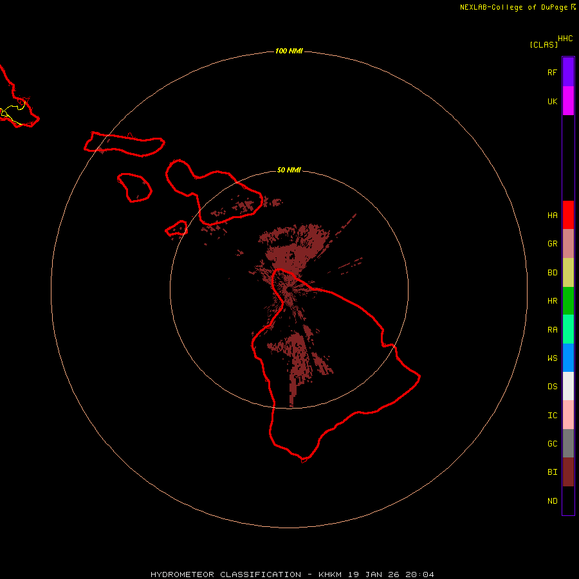The width and height of the screenshot is (579, 579).
Task: Click the RF legend label
Action: 552,72
